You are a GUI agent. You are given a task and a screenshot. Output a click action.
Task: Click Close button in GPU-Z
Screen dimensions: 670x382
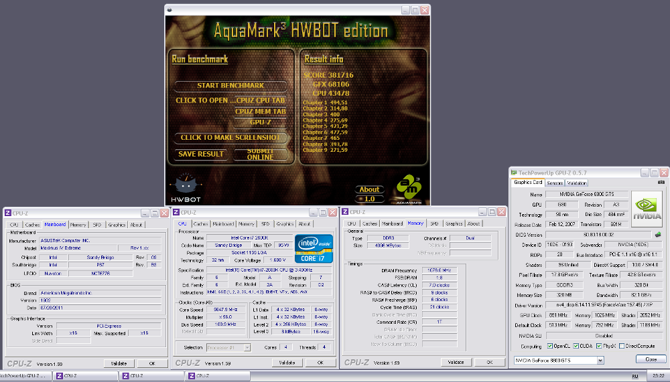[x=651, y=359]
